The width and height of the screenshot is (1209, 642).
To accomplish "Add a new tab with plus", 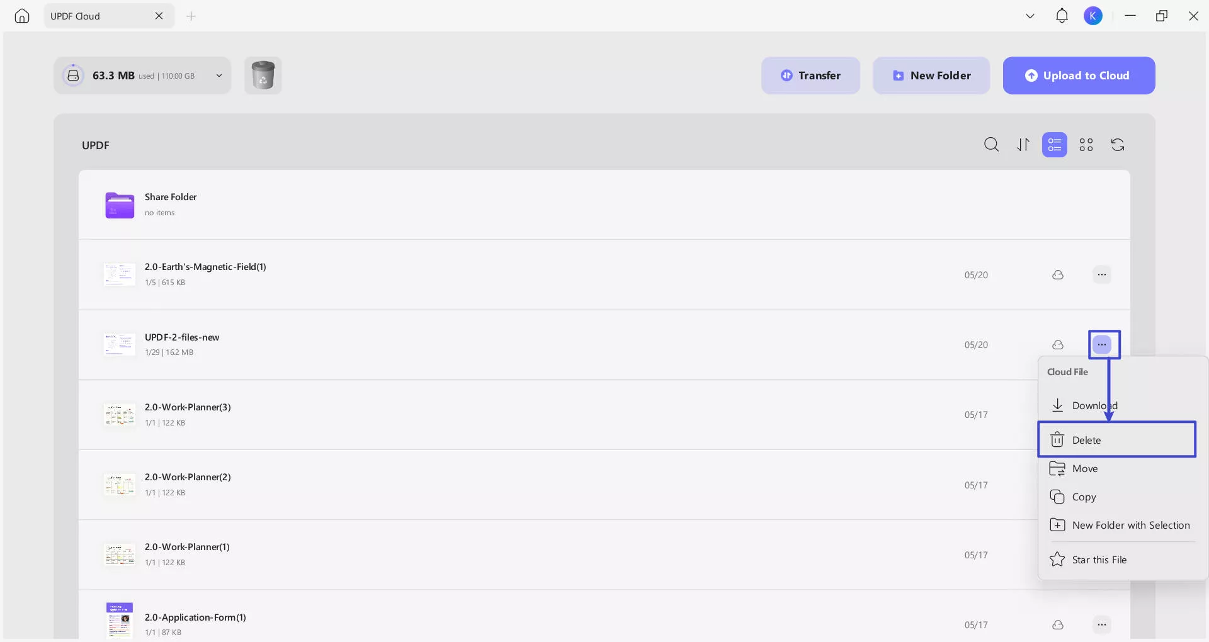I will coord(191,16).
